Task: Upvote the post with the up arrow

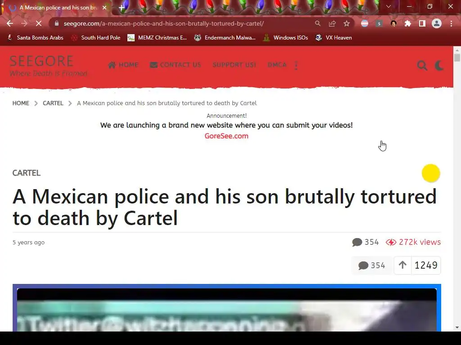Action: point(402,265)
